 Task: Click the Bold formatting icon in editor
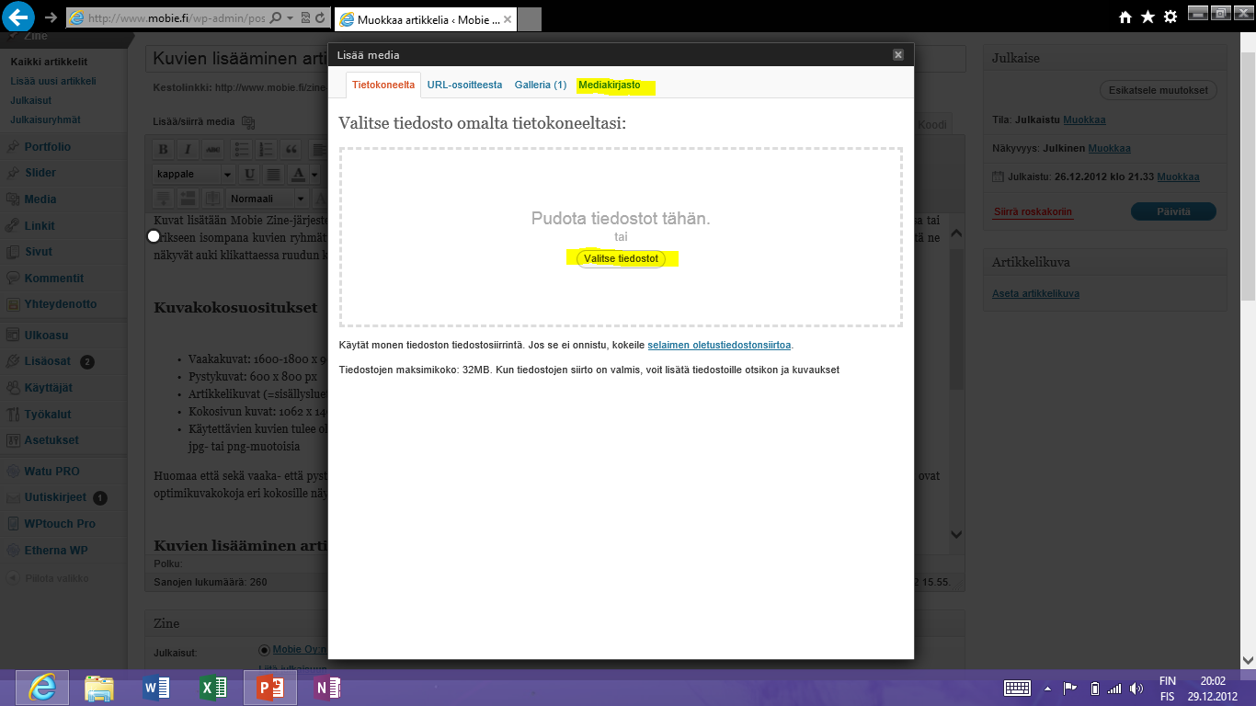pyautogui.click(x=163, y=150)
